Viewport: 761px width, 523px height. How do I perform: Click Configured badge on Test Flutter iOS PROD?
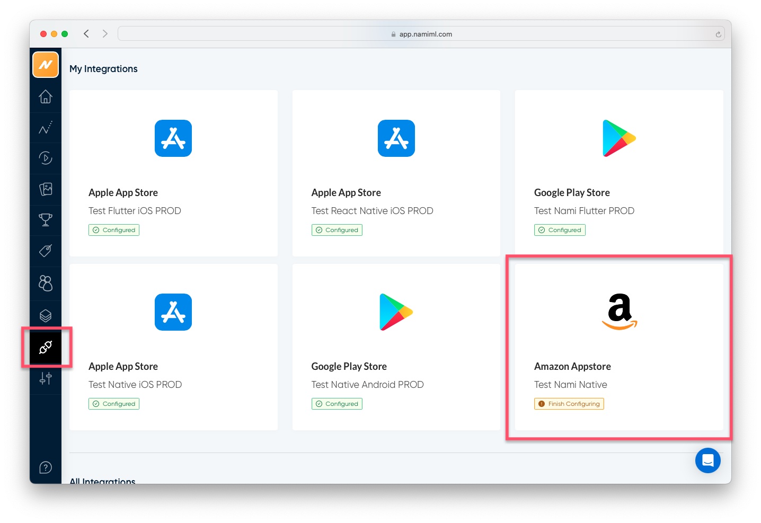[114, 230]
